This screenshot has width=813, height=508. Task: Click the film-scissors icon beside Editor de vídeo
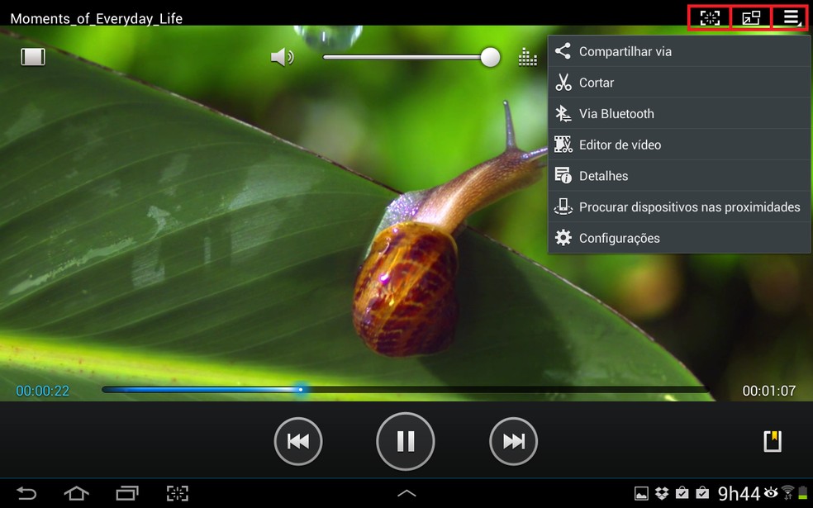point(563,144)
